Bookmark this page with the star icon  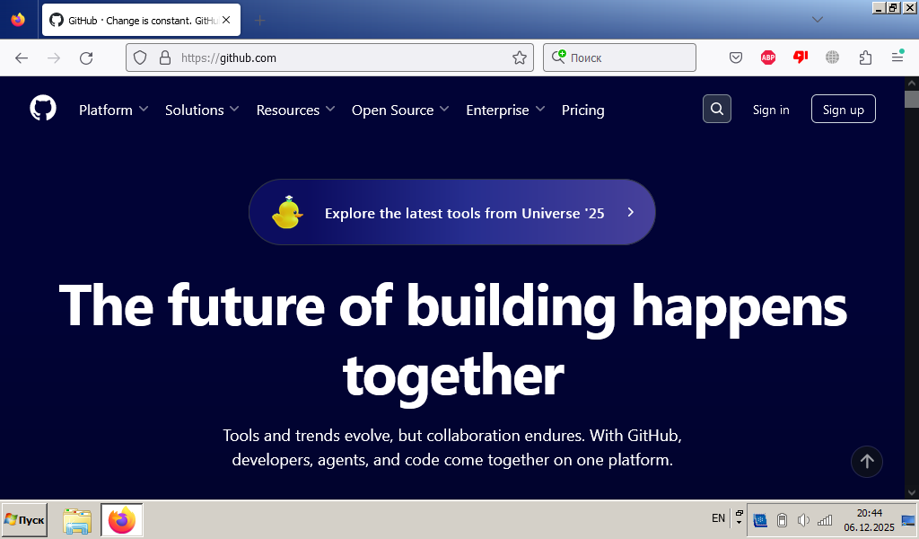click(x=519, y=57)
